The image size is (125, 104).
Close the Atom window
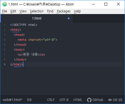(x=118, y=4)
